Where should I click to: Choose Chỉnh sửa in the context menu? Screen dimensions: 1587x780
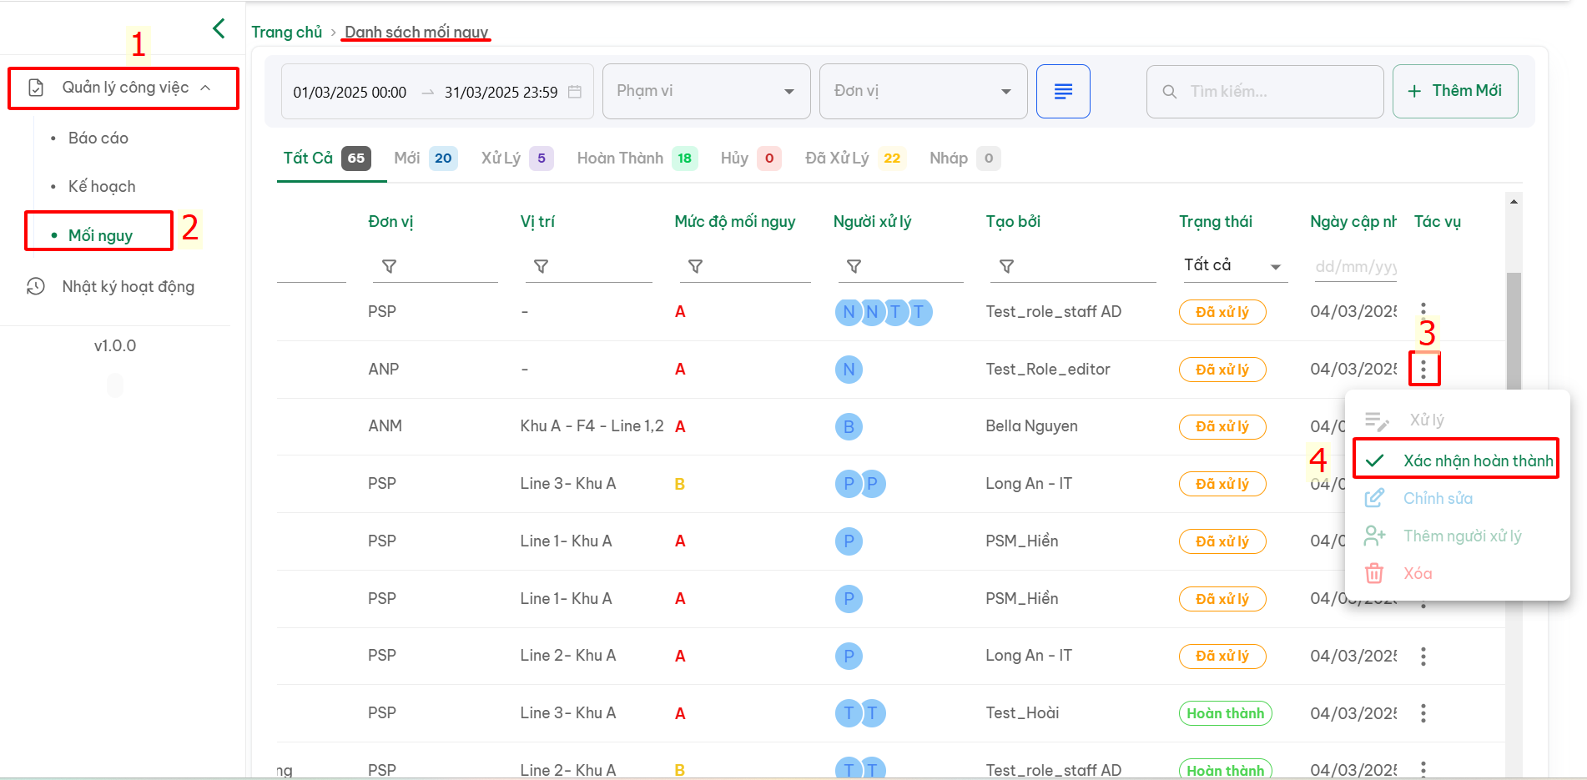pyautogui.click(x=1438, y=498)
